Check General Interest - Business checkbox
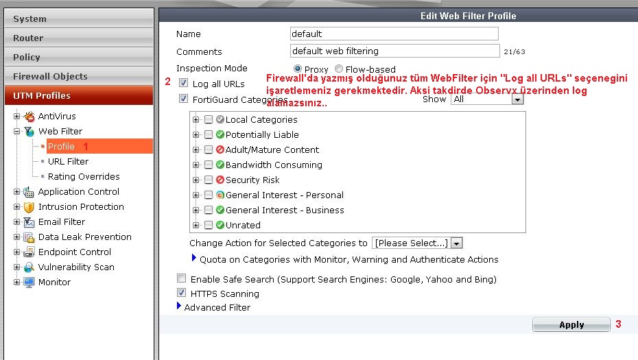The image size is (638, 360). tap(209, 210)
